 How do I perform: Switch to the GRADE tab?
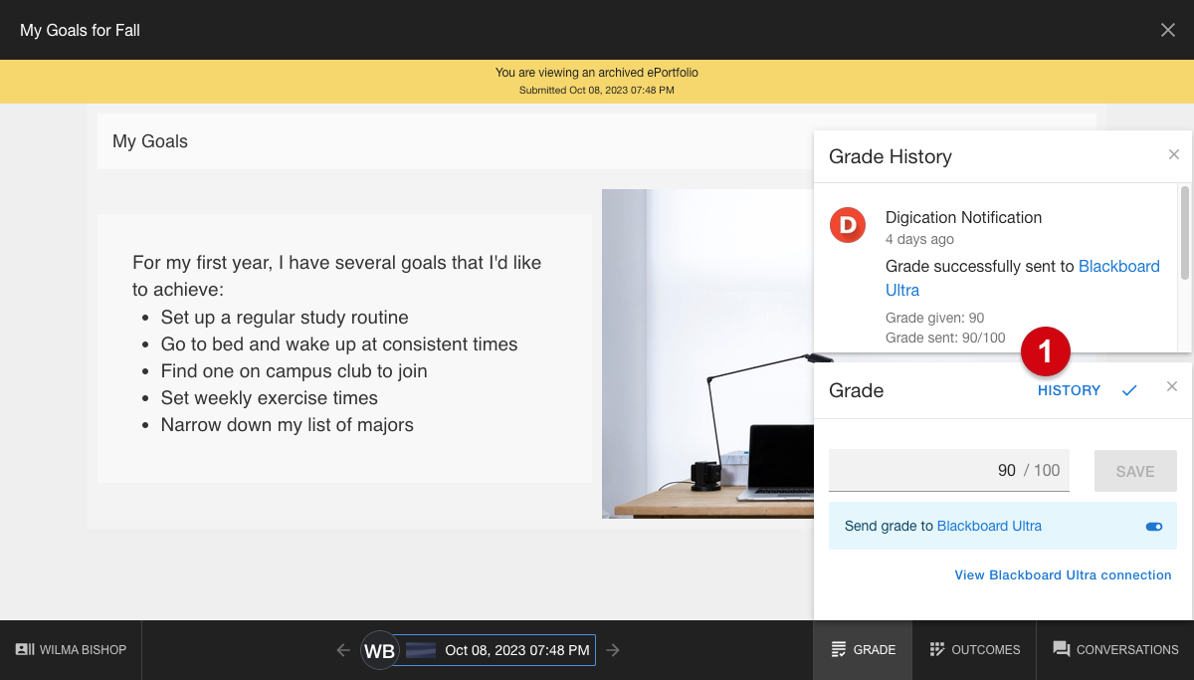864,649
